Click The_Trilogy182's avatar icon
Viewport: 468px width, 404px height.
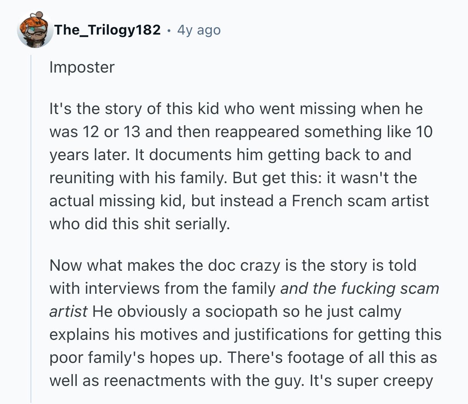click(x=35, y=30)
